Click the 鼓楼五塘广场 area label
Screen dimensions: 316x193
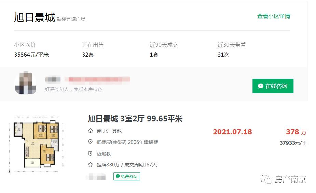tap(71, 19)
